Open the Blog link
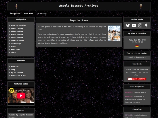 [13, 70]
